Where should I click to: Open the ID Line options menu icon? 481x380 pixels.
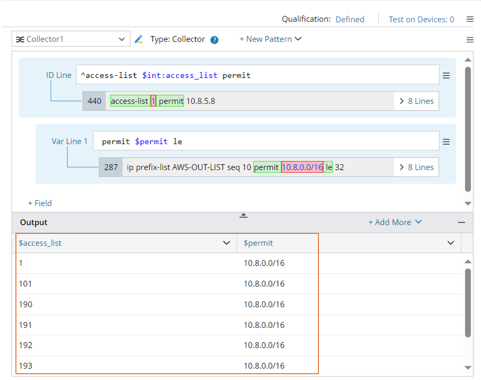point(446,75)
